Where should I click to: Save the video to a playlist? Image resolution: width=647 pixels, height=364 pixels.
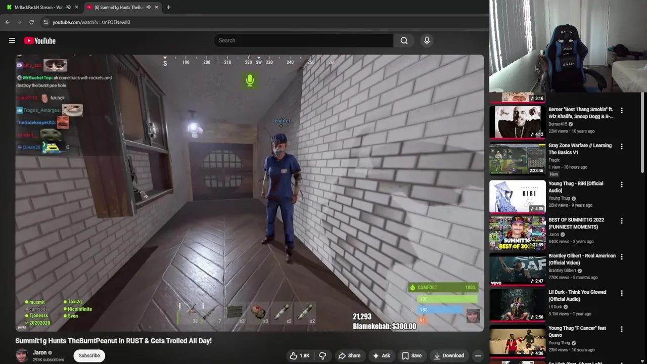[x=411, y=355]
